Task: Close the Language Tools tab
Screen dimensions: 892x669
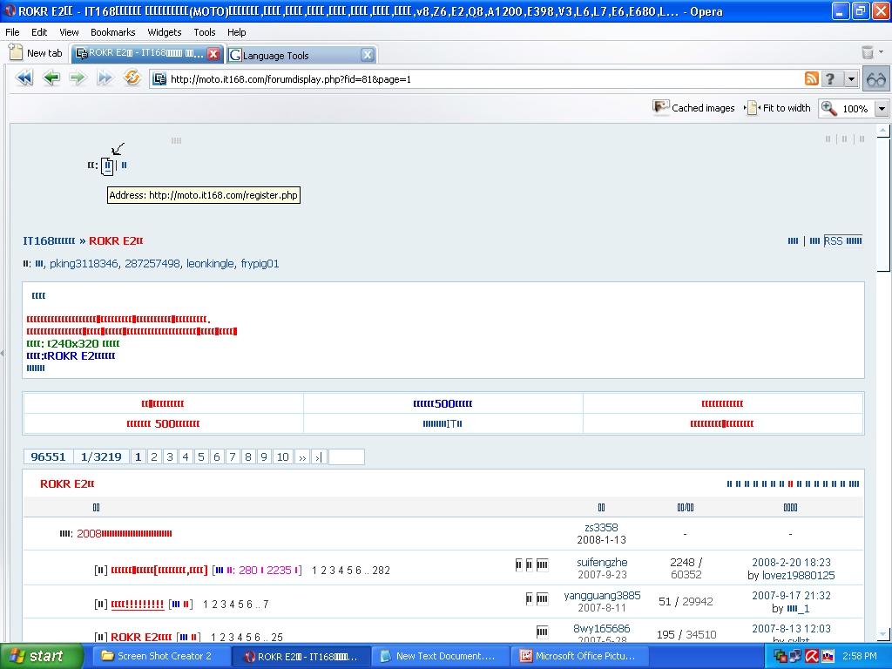Action: coord(368,55)
